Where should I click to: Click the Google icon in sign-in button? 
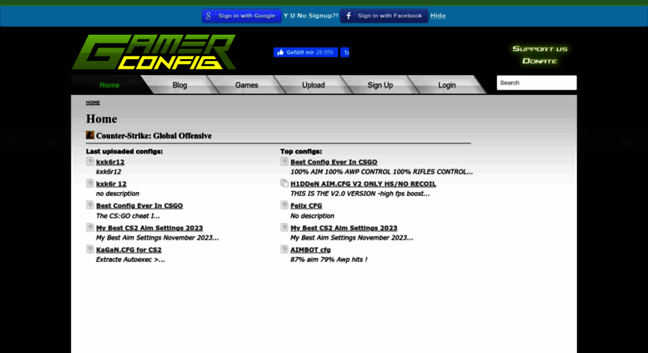click(208, 16)
